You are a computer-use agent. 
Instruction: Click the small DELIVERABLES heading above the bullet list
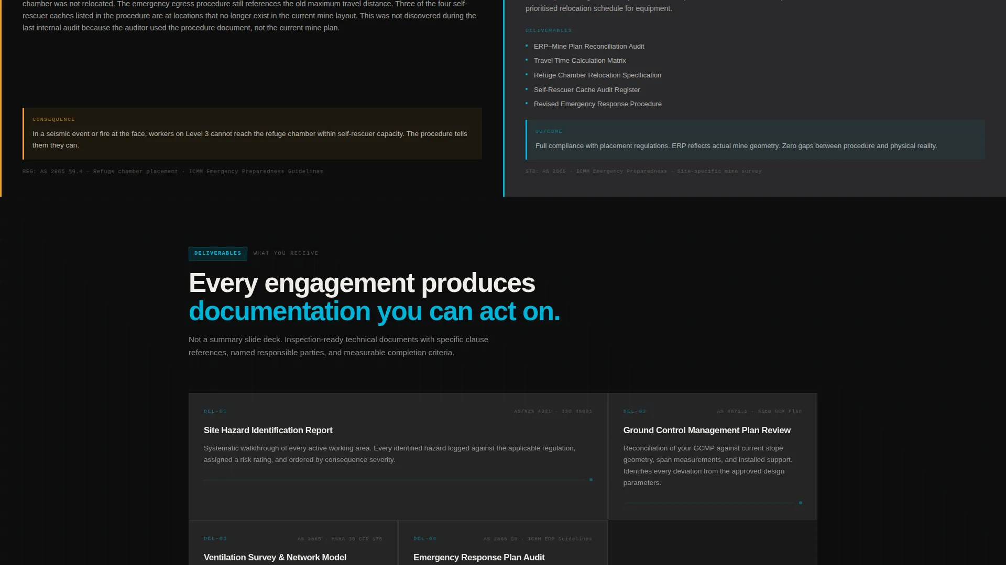point(549,30)
